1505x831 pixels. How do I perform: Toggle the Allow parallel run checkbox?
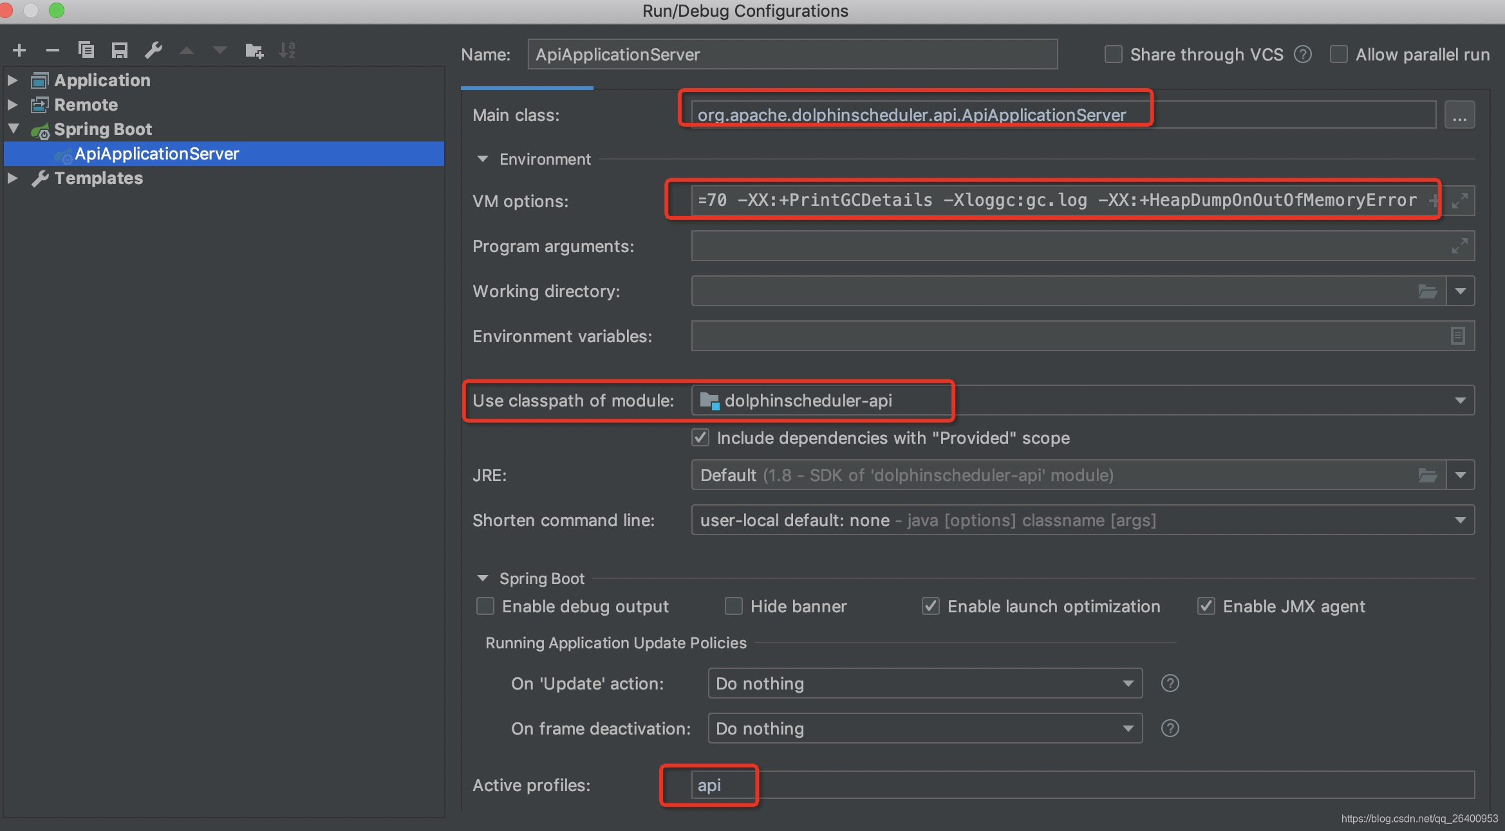tap(1339, 55)
